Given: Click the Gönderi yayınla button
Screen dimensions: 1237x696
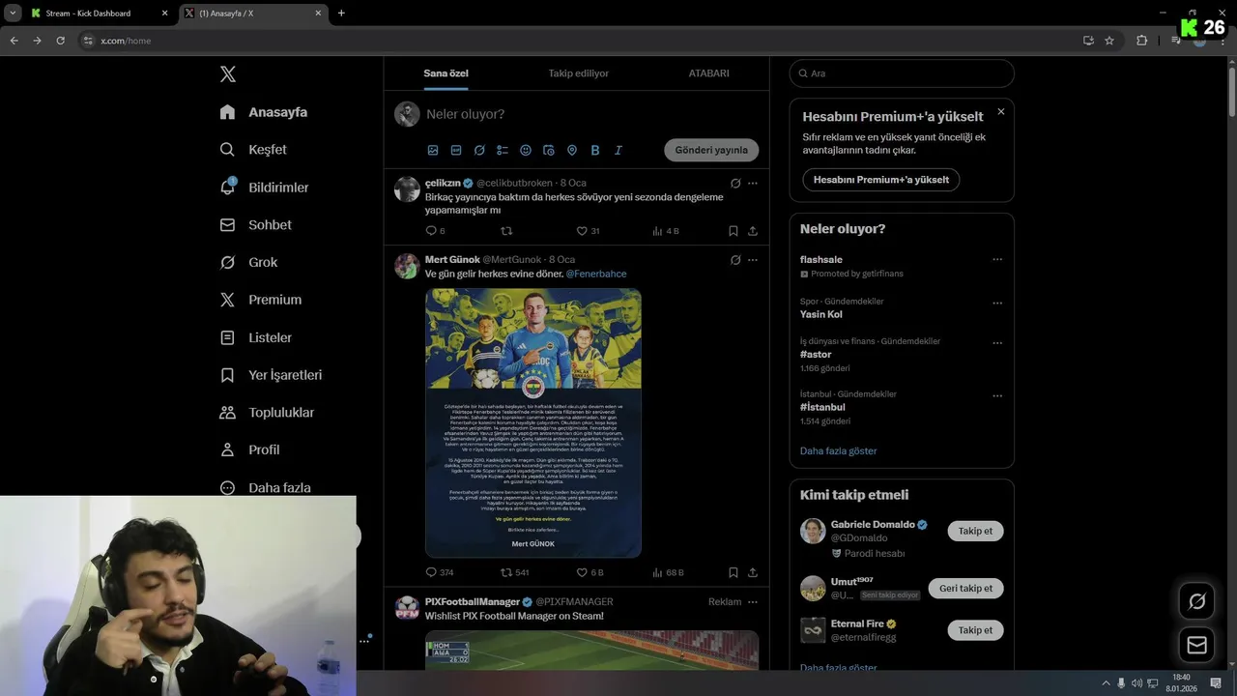Looking at the screenshot, I should 711,150.
